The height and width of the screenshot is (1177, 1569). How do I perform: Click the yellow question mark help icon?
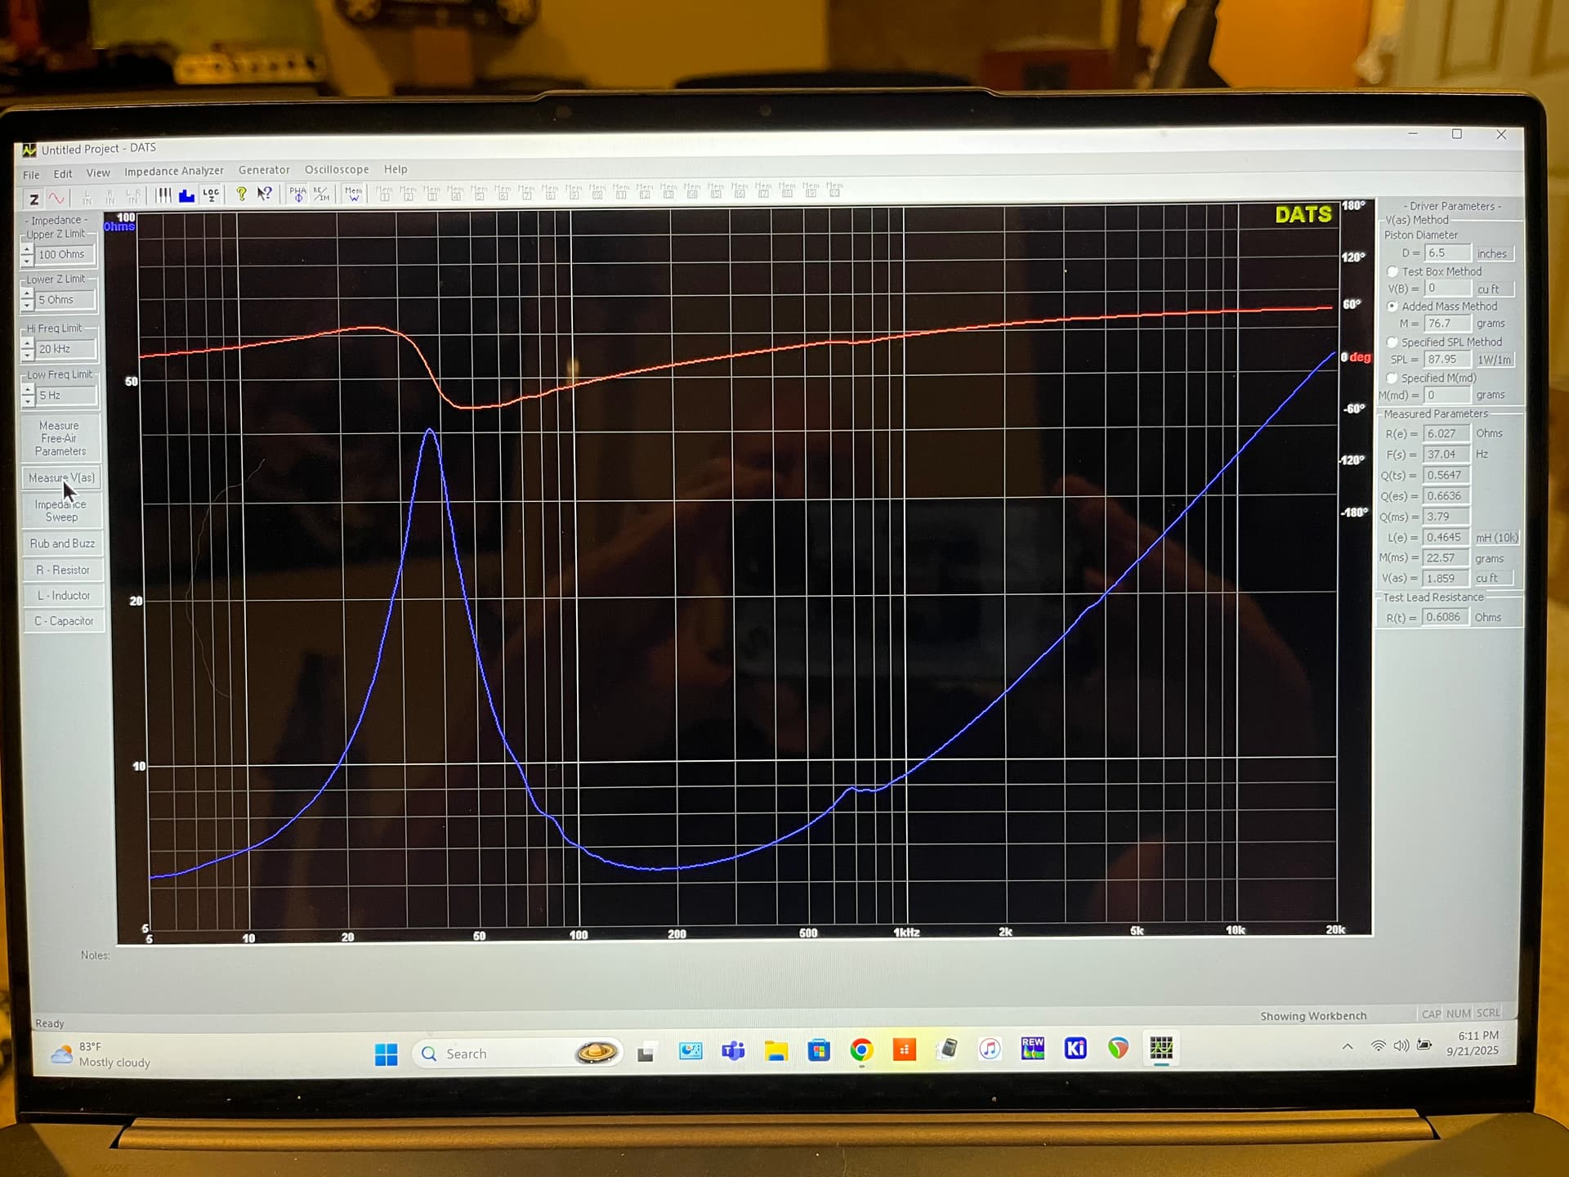(241, 194)
